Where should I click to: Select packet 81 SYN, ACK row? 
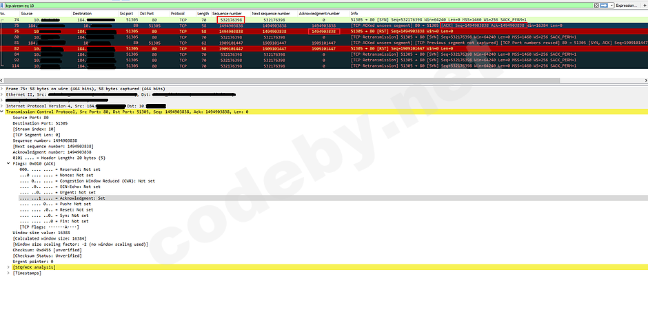click(324, 43)
